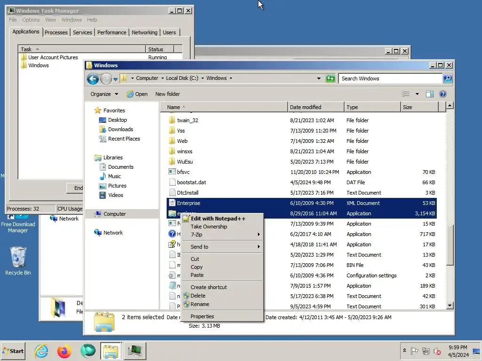Image resolution: width=482 pixels, height=361 pixels.
Task: Toggle the preview pane icon
Action: [429, 94]
